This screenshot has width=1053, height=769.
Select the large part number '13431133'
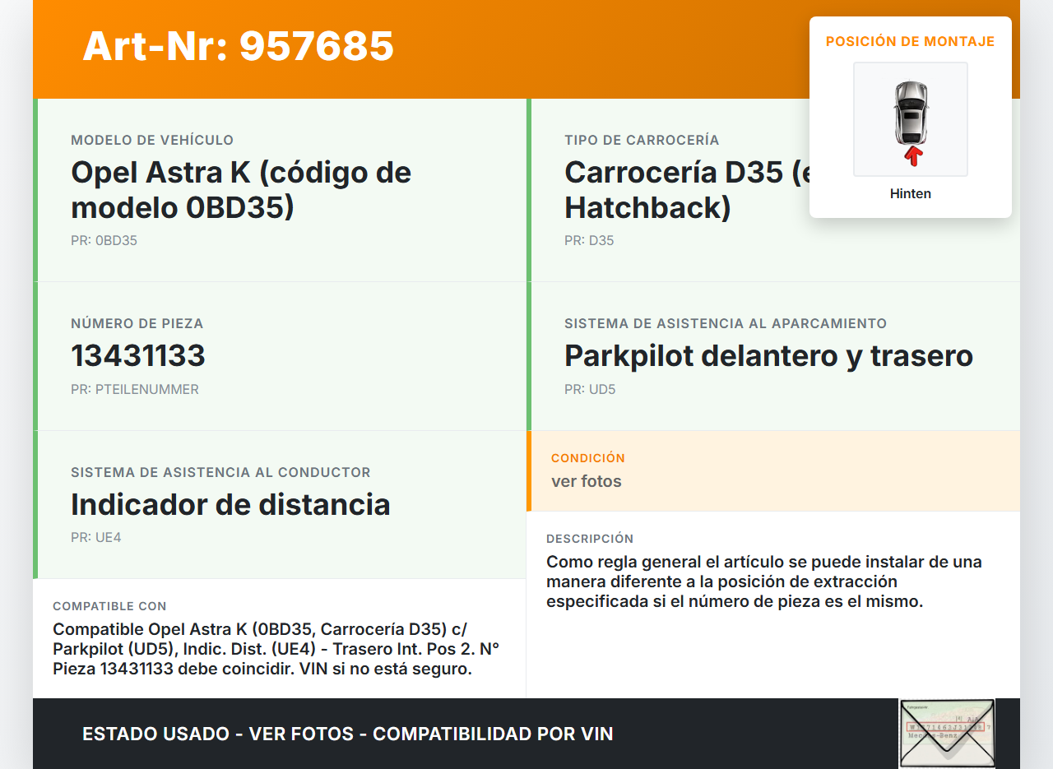(138, 356)
